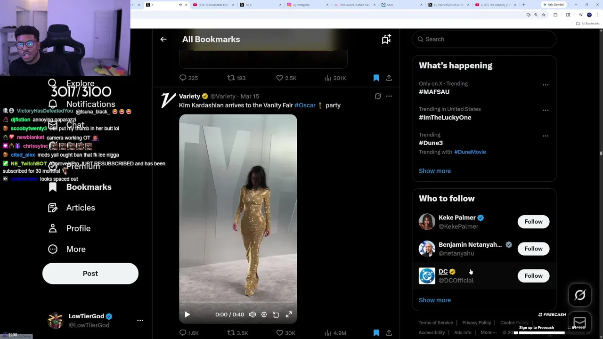Image resolution: width=603 pixels, height=339 pixels.
Task: Play the Kim Kardashian video
Action: point(187,315)
